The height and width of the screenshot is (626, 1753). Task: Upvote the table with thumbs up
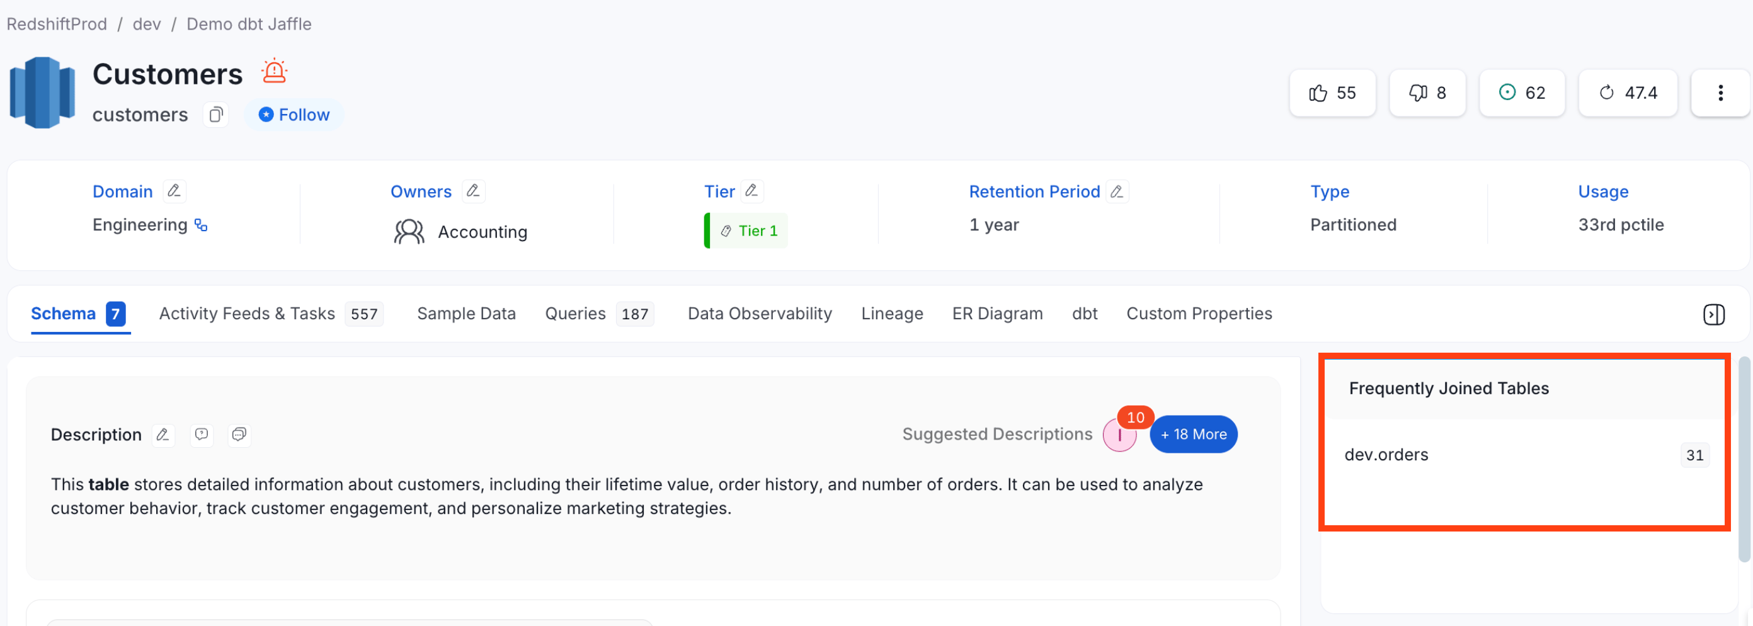[1332, 93]
